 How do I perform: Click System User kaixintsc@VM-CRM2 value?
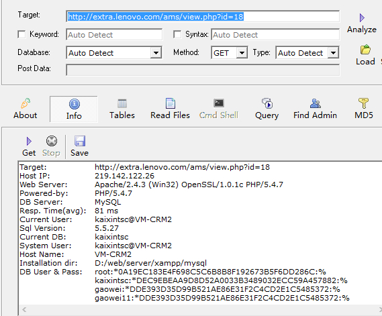[x=133, y=246]
